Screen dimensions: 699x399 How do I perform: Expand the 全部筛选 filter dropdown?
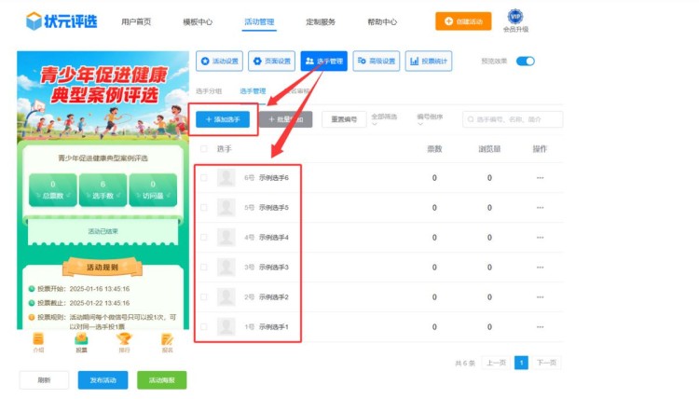click(385, 119)
